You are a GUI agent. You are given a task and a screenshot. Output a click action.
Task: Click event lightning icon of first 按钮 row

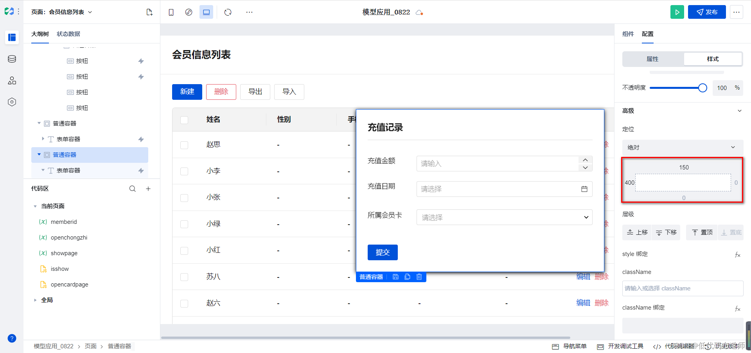click(141, 61)
